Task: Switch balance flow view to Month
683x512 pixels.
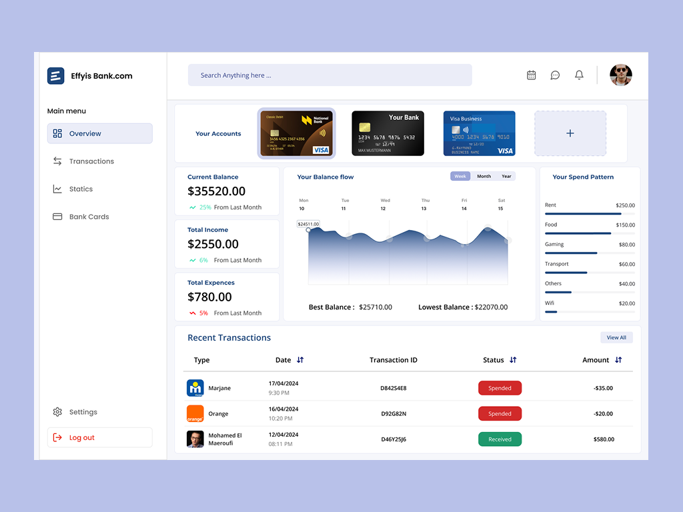Action: 483,176
